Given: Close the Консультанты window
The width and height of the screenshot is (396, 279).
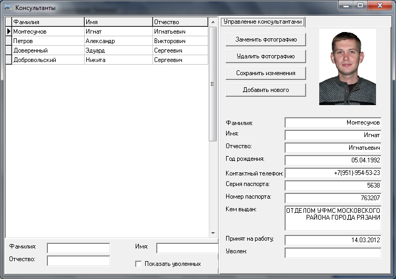Looking at the screenshot, I should tap(380, 6).
